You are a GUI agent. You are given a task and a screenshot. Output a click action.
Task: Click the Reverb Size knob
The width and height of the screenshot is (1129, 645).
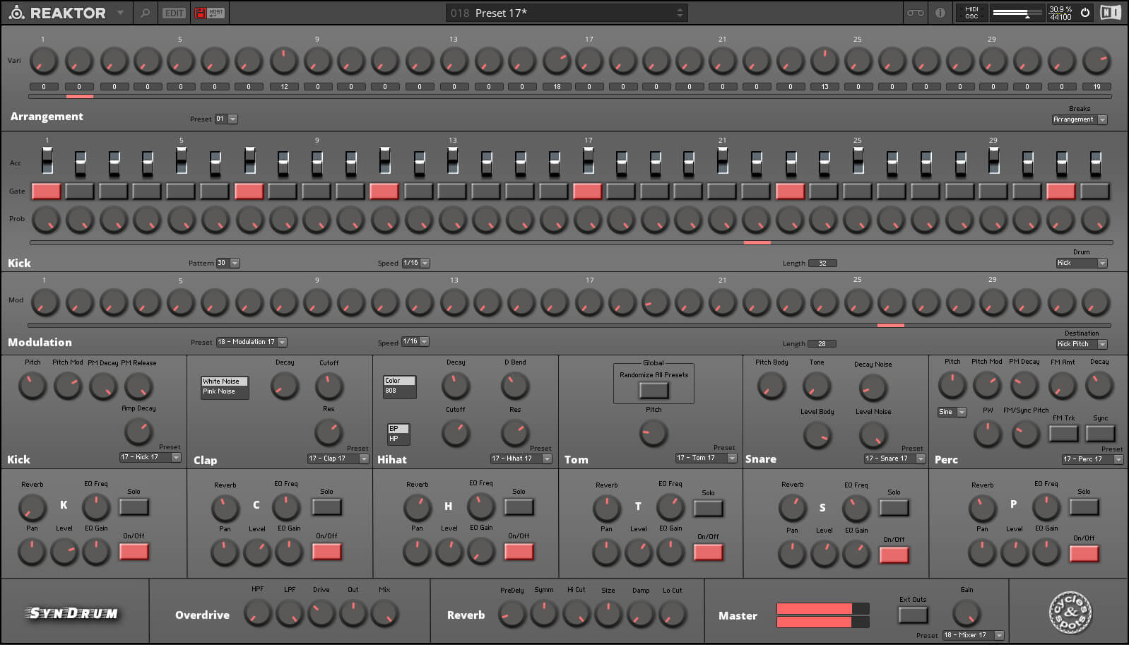(x=608, y=613)
